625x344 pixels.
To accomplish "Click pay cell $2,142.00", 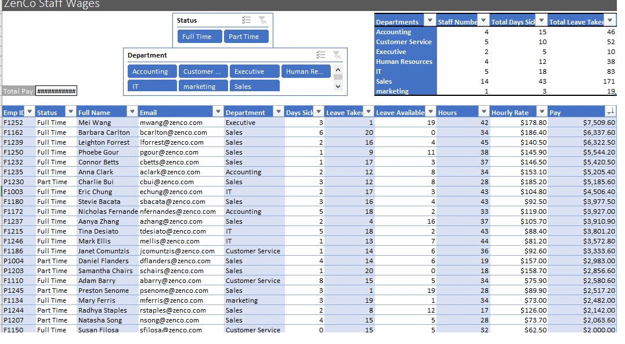I will (583, 310).
